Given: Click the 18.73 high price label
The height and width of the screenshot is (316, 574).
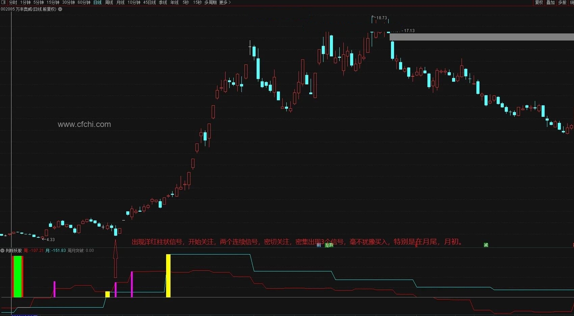Looking at the screenshot, I should [x=382, y=18].
